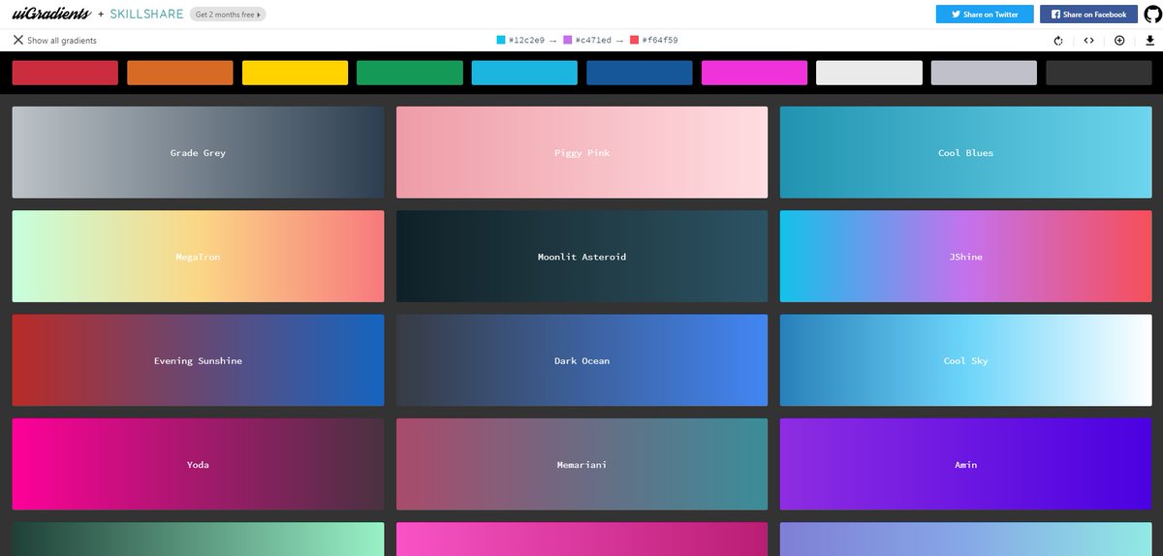Filter gradients by the red swatch
The height and width of the screenshot is (556, 1163).
65,73
